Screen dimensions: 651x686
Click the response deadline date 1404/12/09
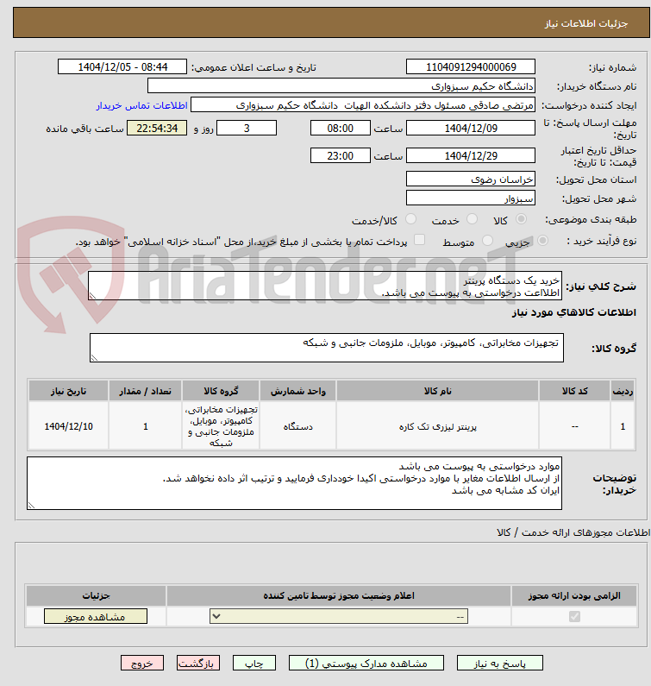coord(471,129)
